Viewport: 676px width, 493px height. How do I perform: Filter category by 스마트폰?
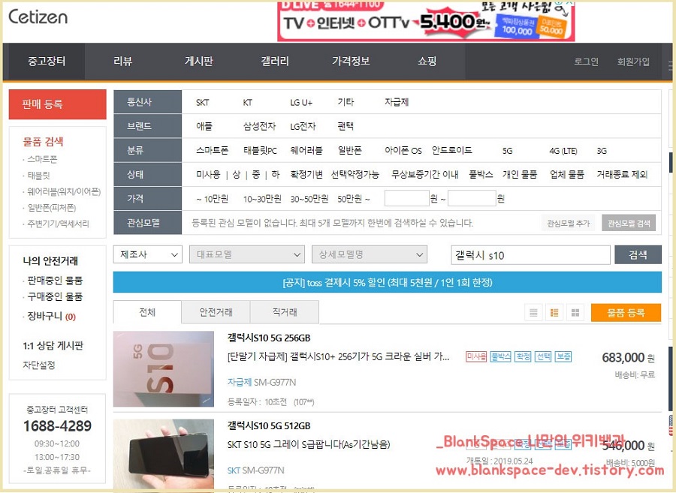tap(212, 150)
